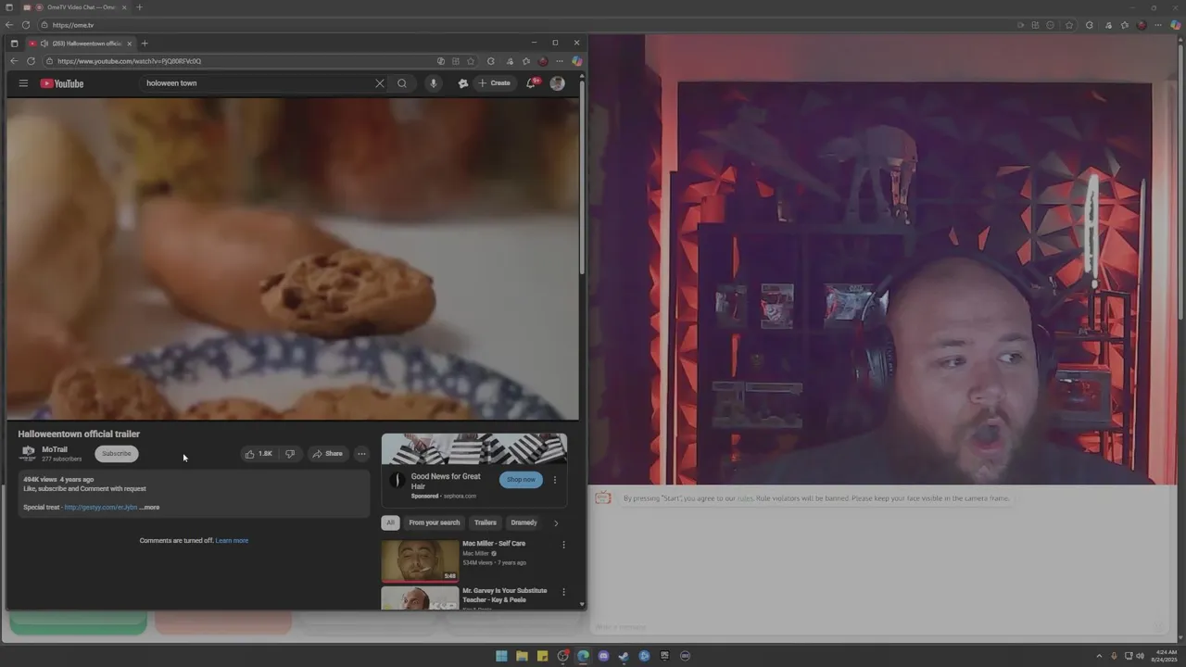The height and width of the screenshot is (667, 1186).
Task: Close the Halloweentown browser tab
Action: (130, 44)
